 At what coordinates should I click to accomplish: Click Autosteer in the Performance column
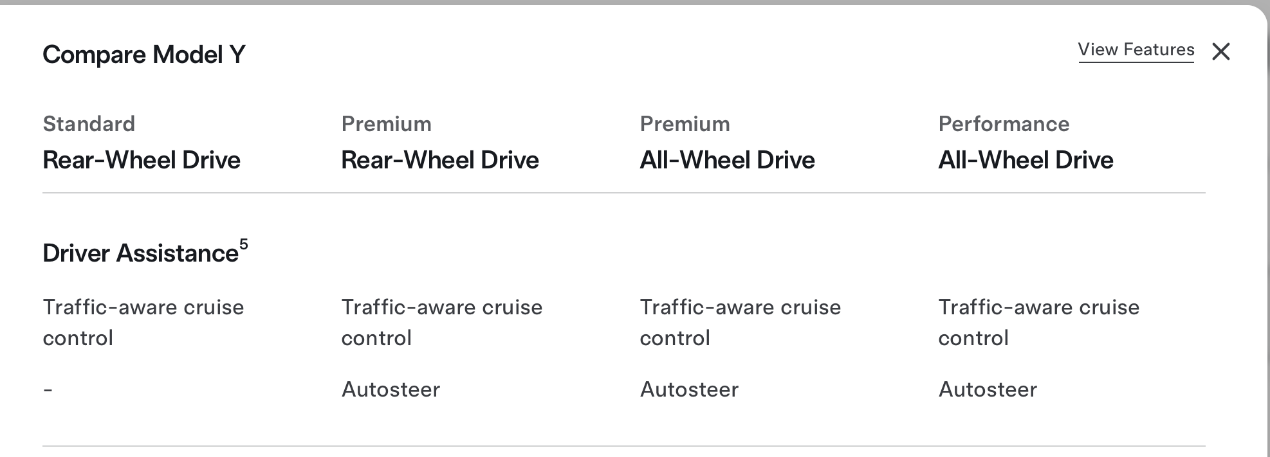(988, 390)
